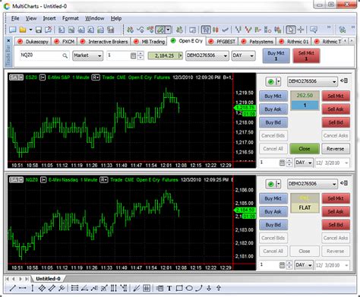The height and width of the screenshot is (297, 360).
Task: Open the Window menu
Action: point(94,18)
